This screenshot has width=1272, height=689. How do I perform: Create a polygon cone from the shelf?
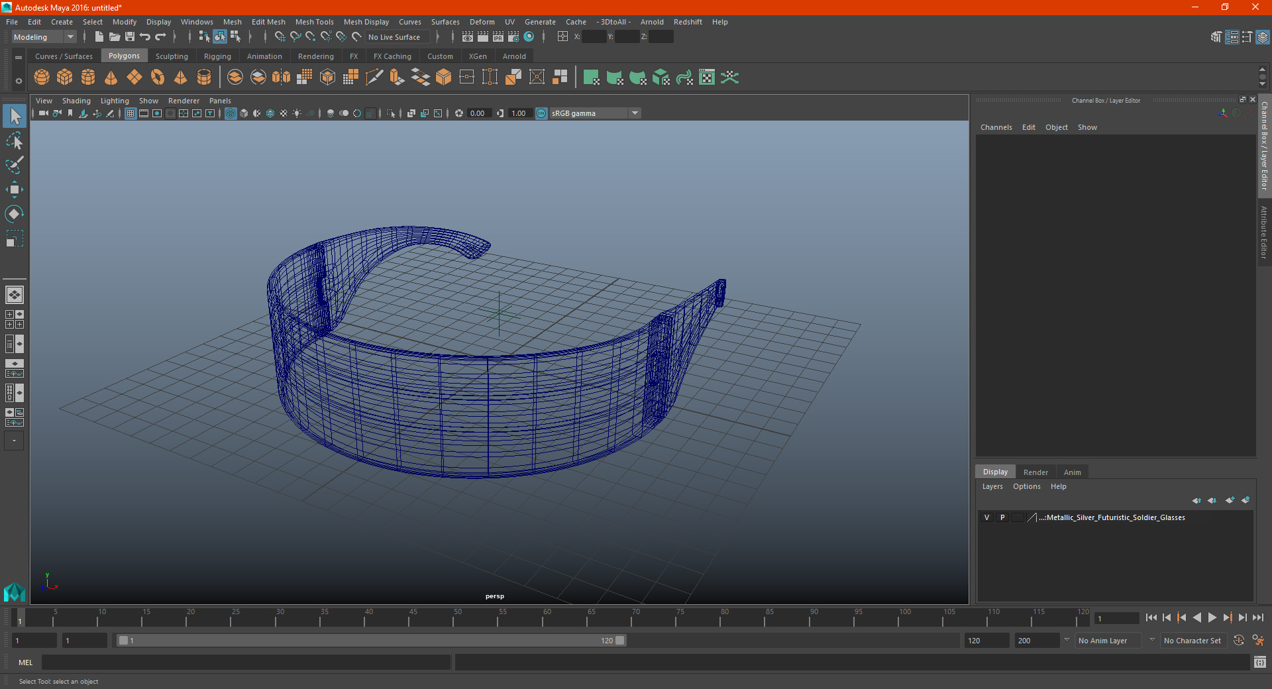click(x=111, y=78)
